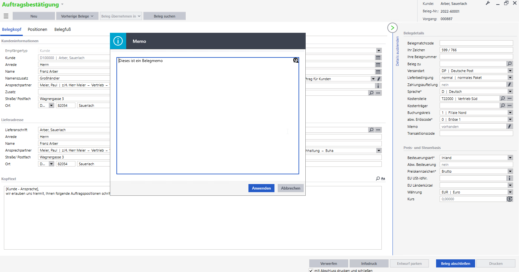The height and width of the screenshot is (272, 519).
Task: Switch to the Belegkopf tab
Action: (12, 30)
